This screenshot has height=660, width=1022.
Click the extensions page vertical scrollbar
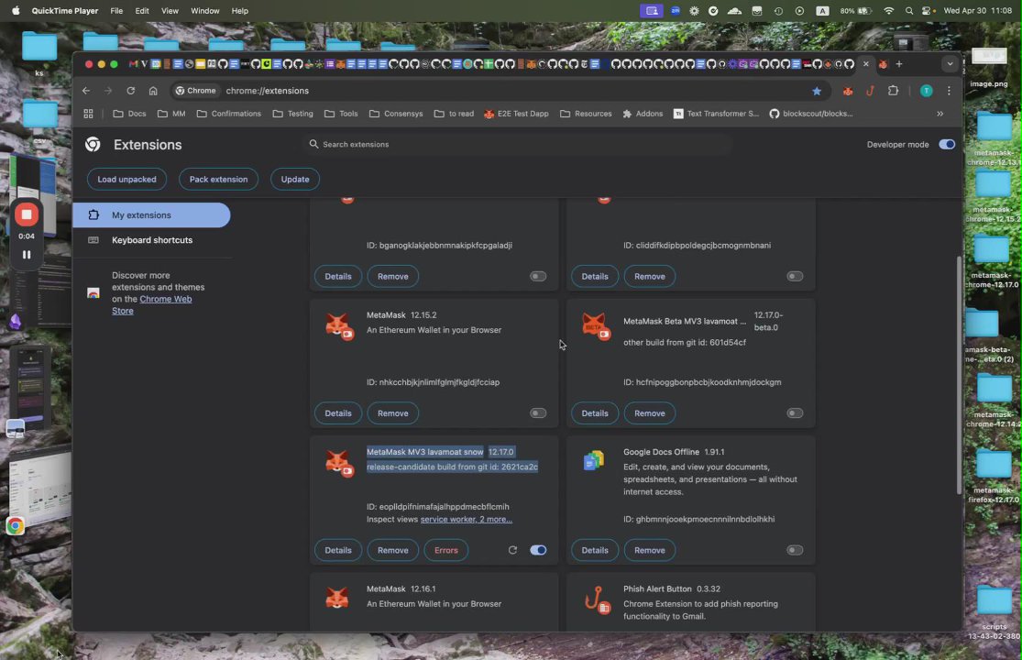[x=959, y=375]
